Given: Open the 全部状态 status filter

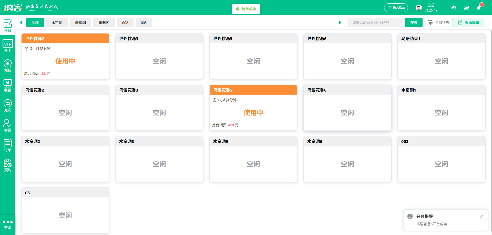Looking at the screenshot, I should pyautogui.click(x=438, y=22).
